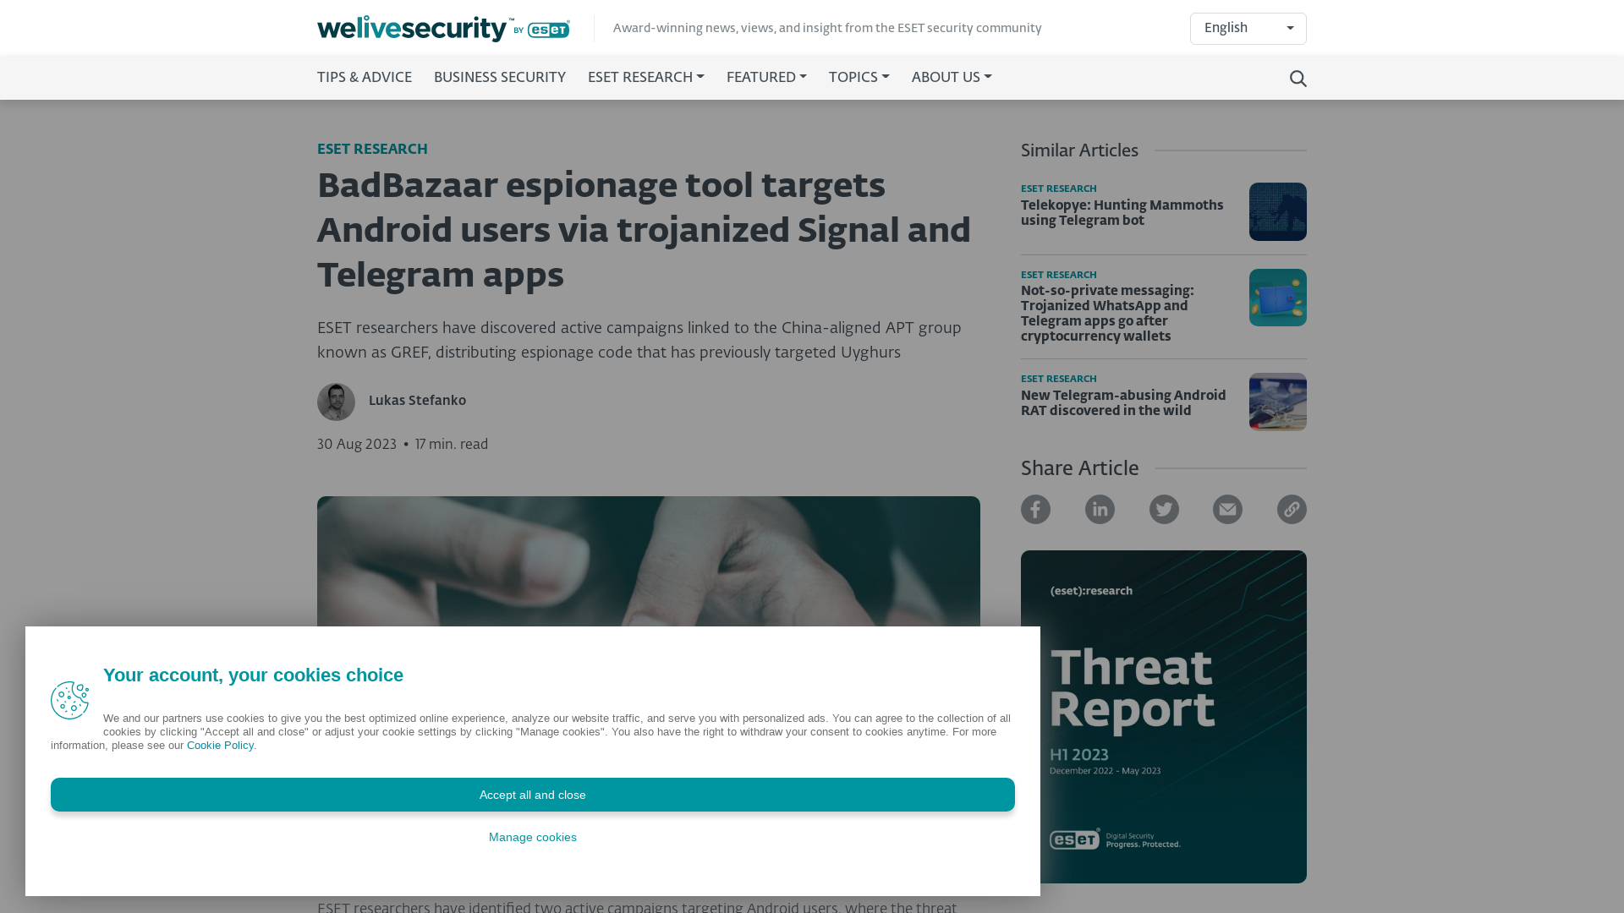Click the Manage cookies button
The height and width of the screenshot is (913, 1624).
click(x=532, y=837)
